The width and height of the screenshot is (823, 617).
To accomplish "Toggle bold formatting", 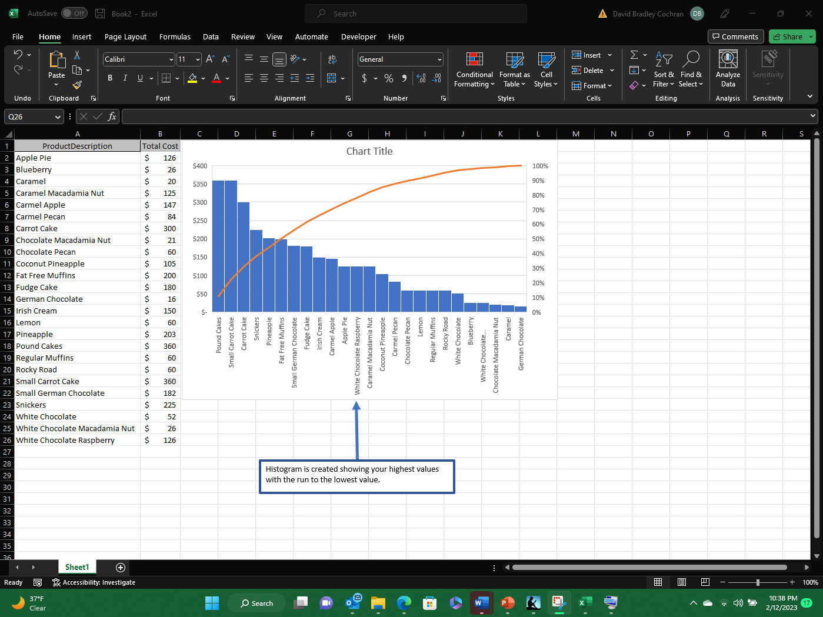I will [x=109, y=78].
